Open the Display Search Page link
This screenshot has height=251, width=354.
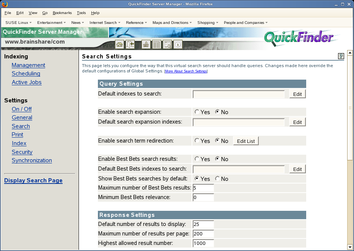33,180
